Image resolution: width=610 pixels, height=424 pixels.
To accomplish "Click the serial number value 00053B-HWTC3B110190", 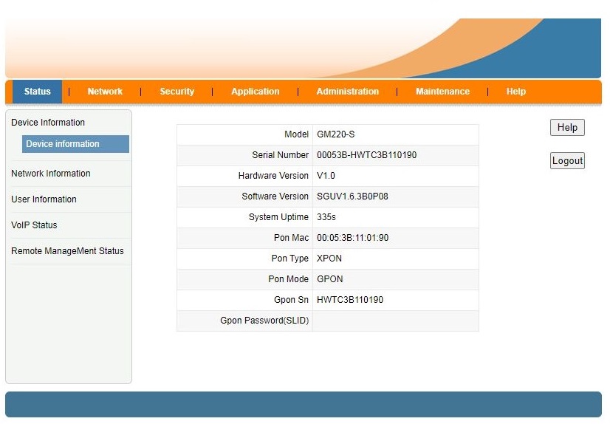I will (x=366, y=155).
